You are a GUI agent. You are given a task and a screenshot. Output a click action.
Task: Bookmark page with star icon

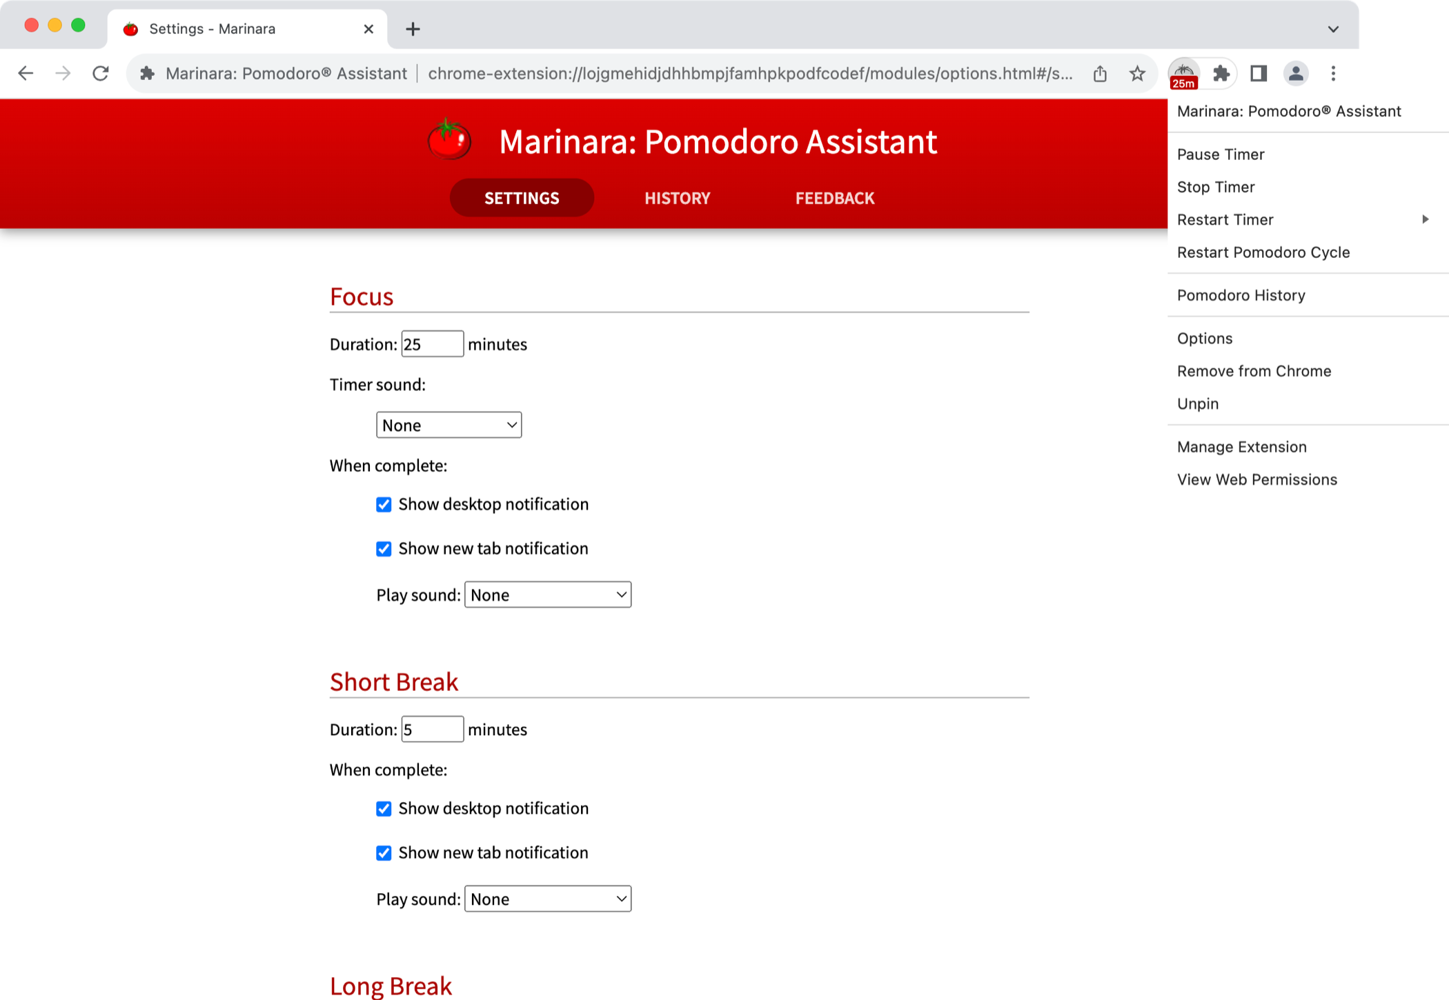pos(1137,73)
